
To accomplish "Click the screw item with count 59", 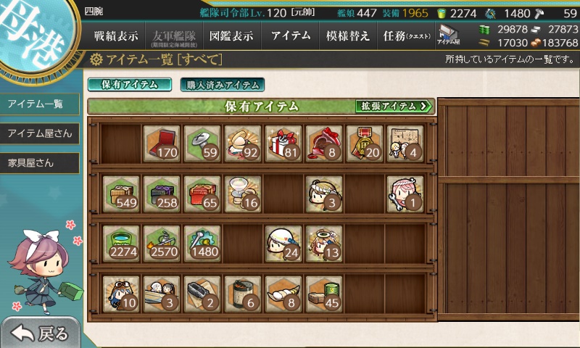I will pyautogui.click(x=202, y=144).
